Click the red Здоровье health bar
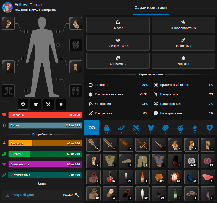 coord(45,115)
